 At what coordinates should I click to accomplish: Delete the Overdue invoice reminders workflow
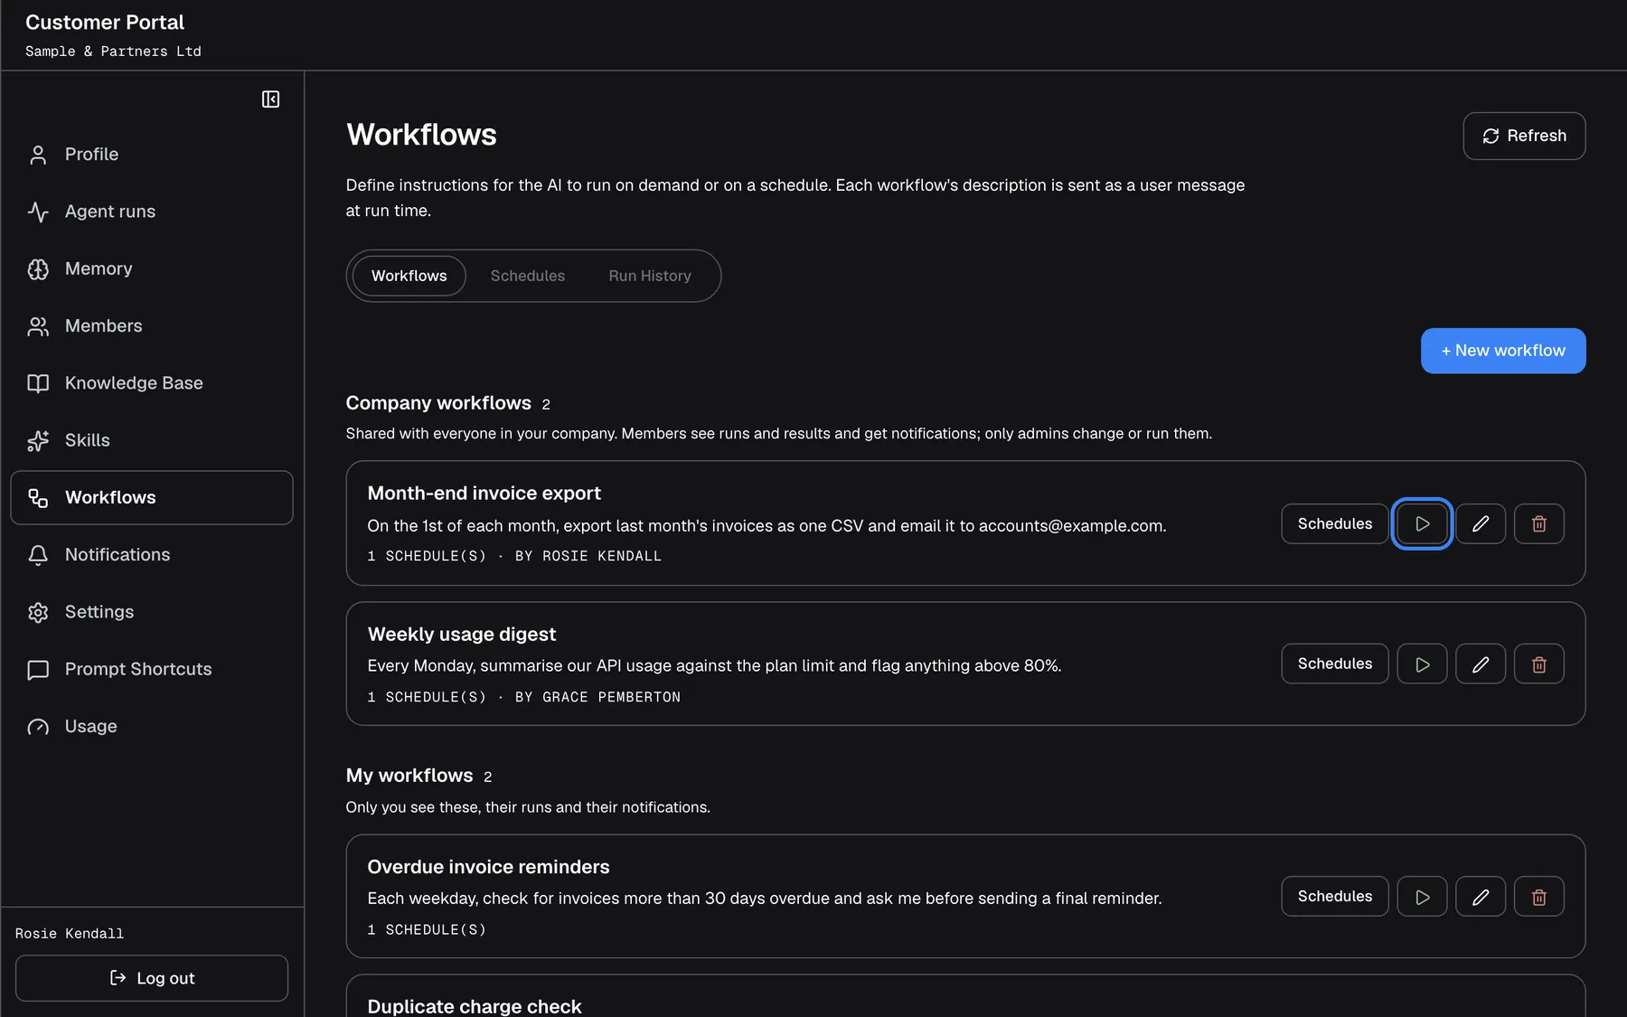tap(1538, 897)
